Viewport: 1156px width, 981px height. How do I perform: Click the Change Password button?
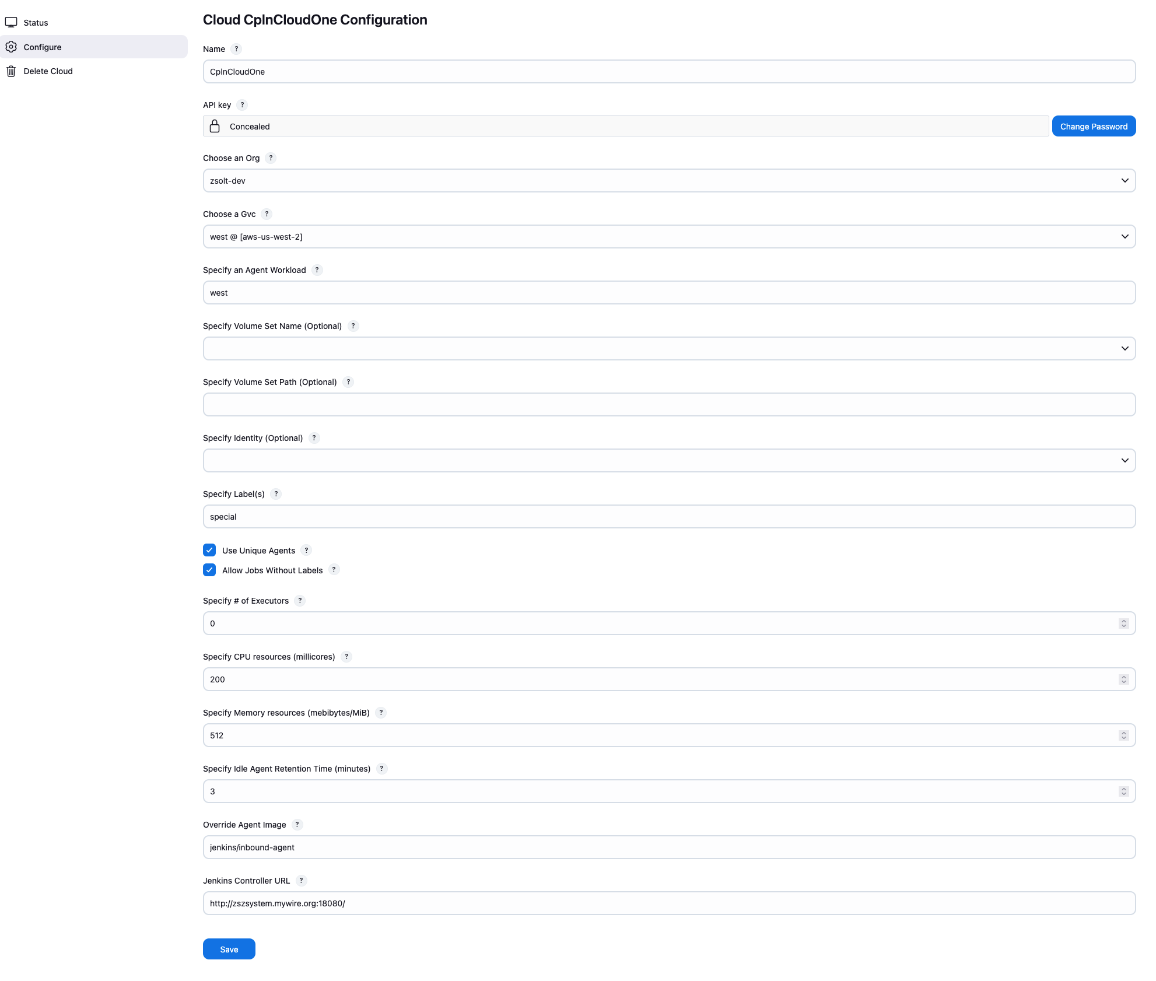point(1094,126)
